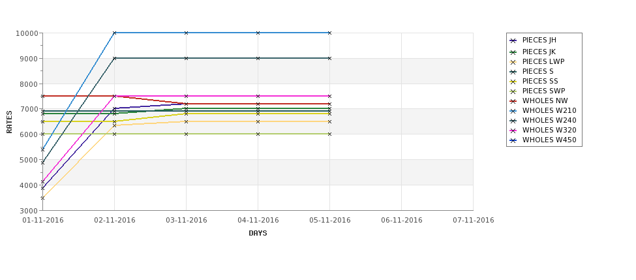
Task: Click the PIECES JK legend marker icon
Action: (513, 52)
